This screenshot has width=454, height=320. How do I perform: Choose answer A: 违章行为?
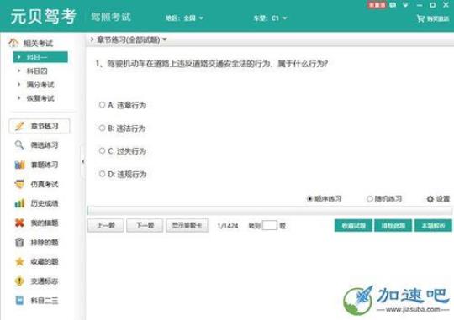tap(123, 105)
